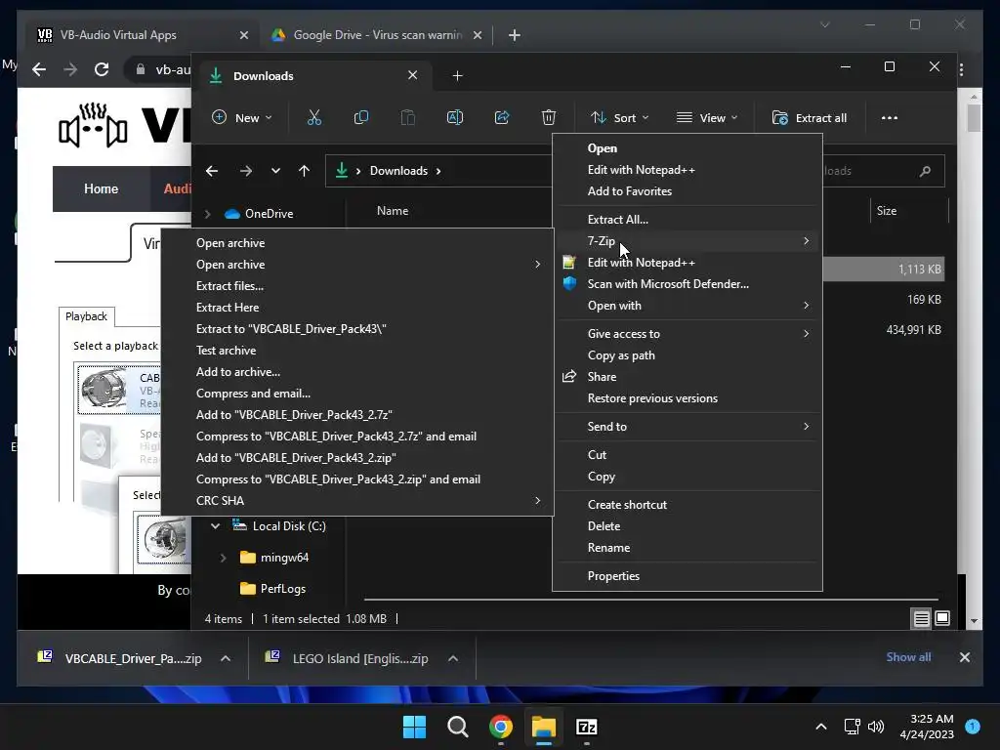Expand the mingw64 folder node

pos(223,558)
